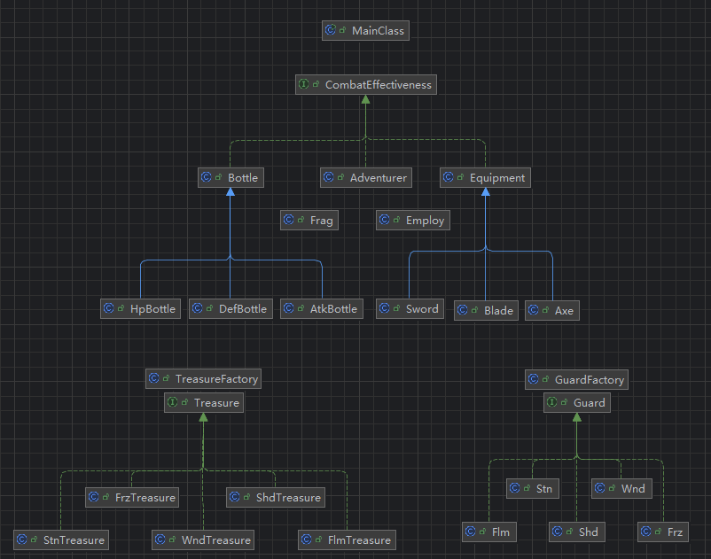Click the HpBottle class icon
The image size is (711, 559).
109,309
